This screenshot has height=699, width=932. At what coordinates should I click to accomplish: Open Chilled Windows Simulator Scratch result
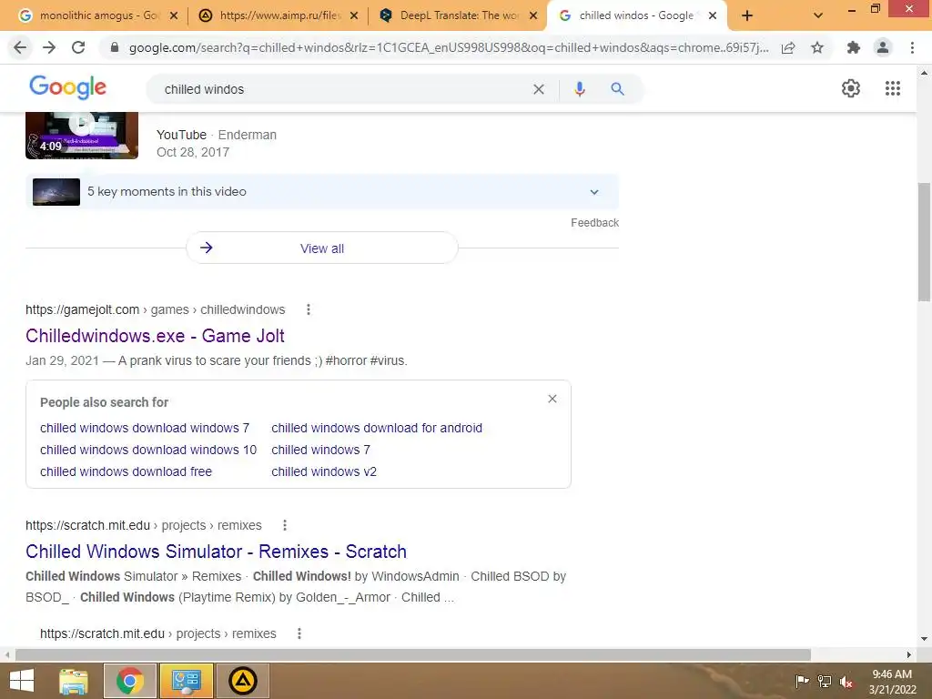[x=216, y=552]
